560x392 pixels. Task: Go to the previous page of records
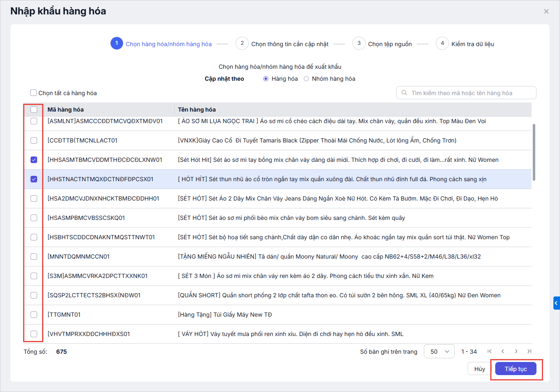point(503,351)
